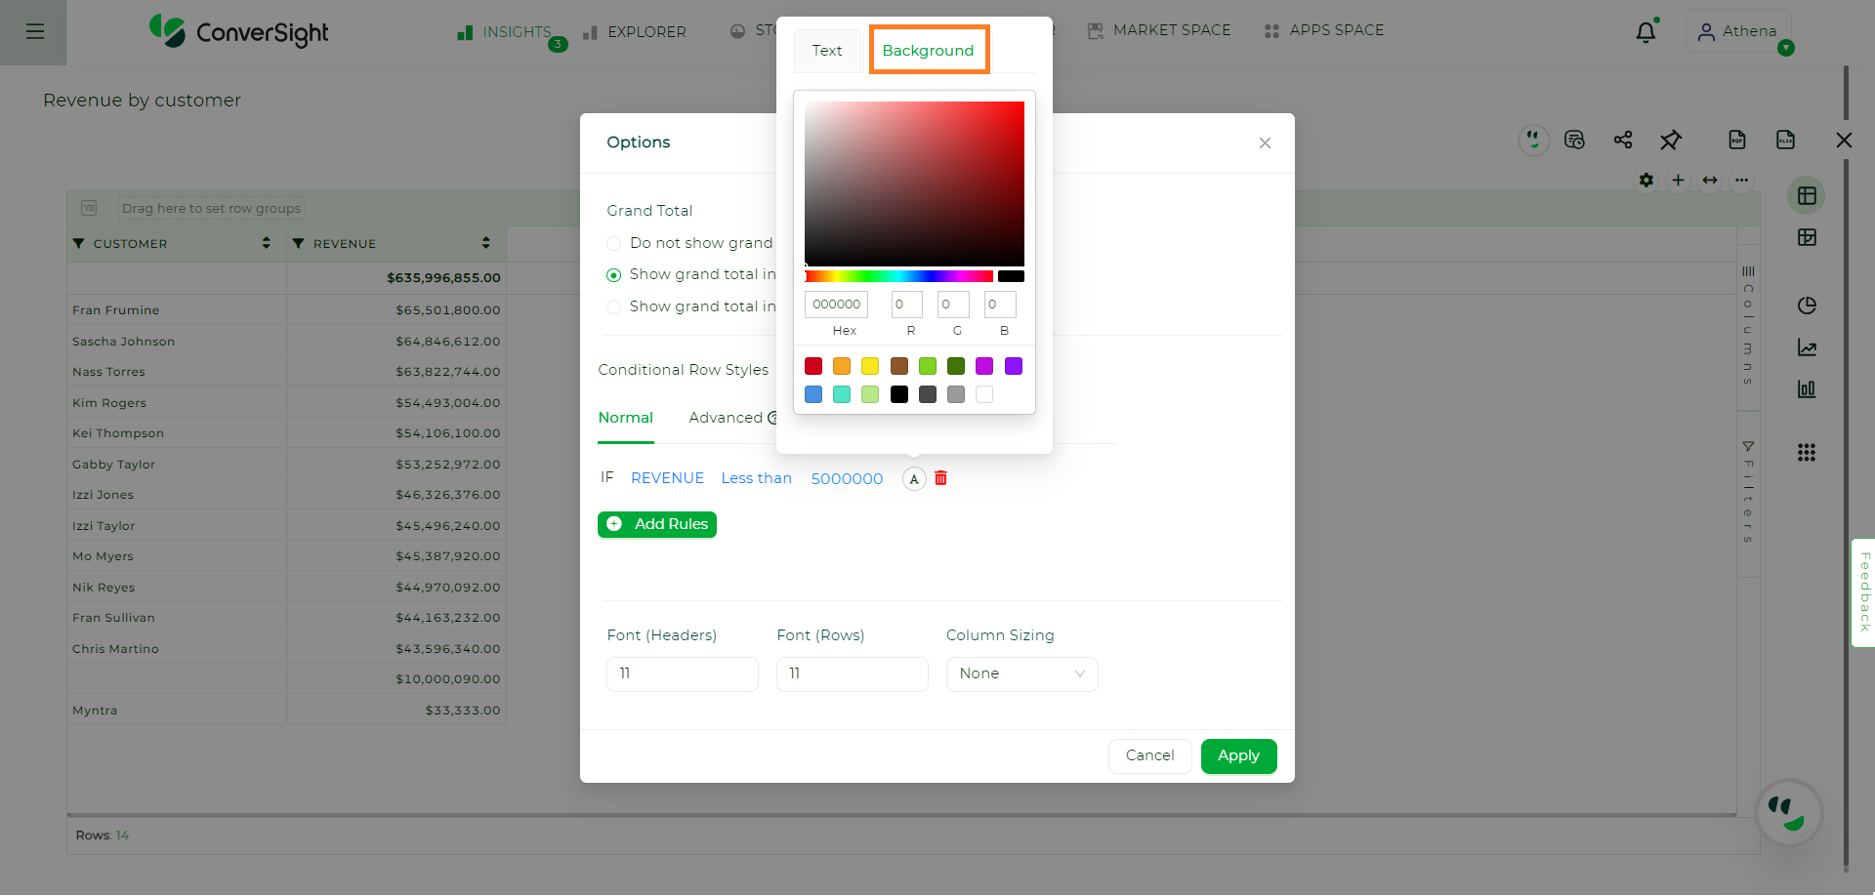Close the Revenue by customer view

pos(1844,141)
